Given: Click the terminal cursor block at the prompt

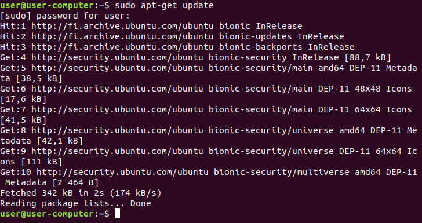Looking at the screenshot, I should pyautogui.click(x=117, y=214).
